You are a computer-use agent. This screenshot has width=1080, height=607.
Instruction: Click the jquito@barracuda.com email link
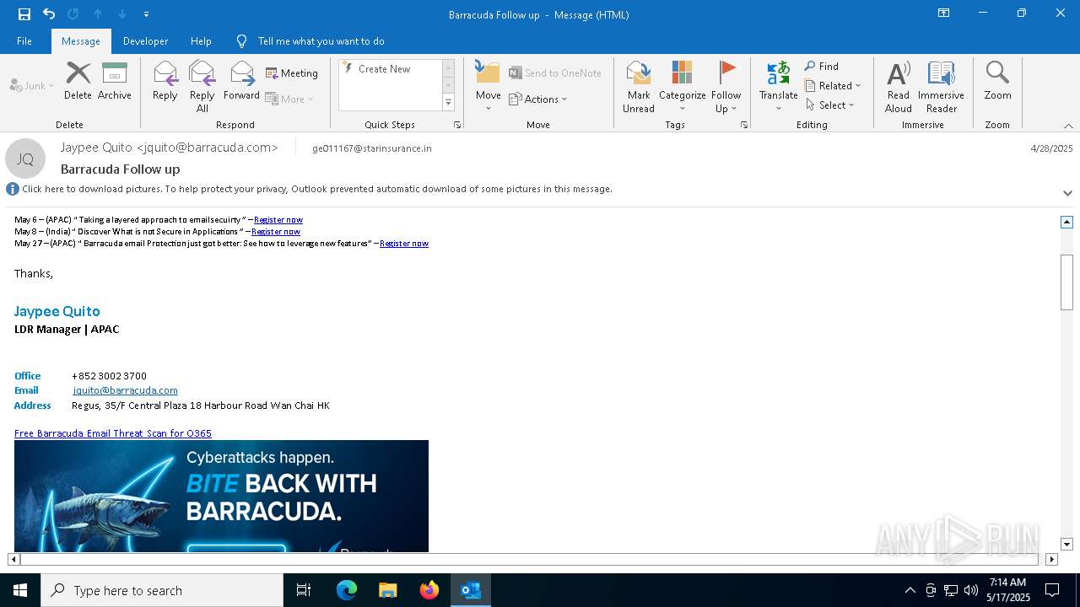[x=125, y=390]
